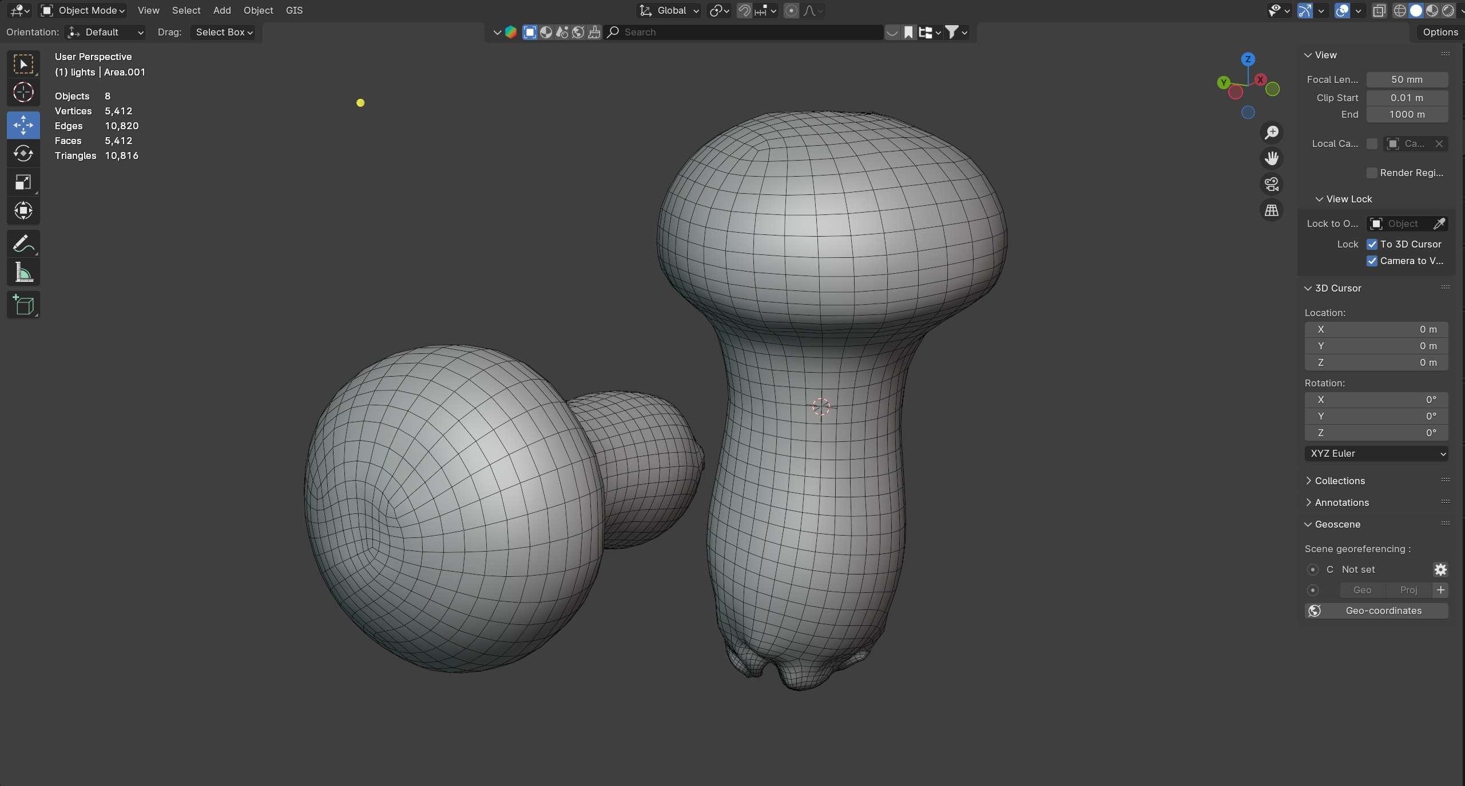
Task: Open the Object Mode dropdown
Action: click(84, 10)
